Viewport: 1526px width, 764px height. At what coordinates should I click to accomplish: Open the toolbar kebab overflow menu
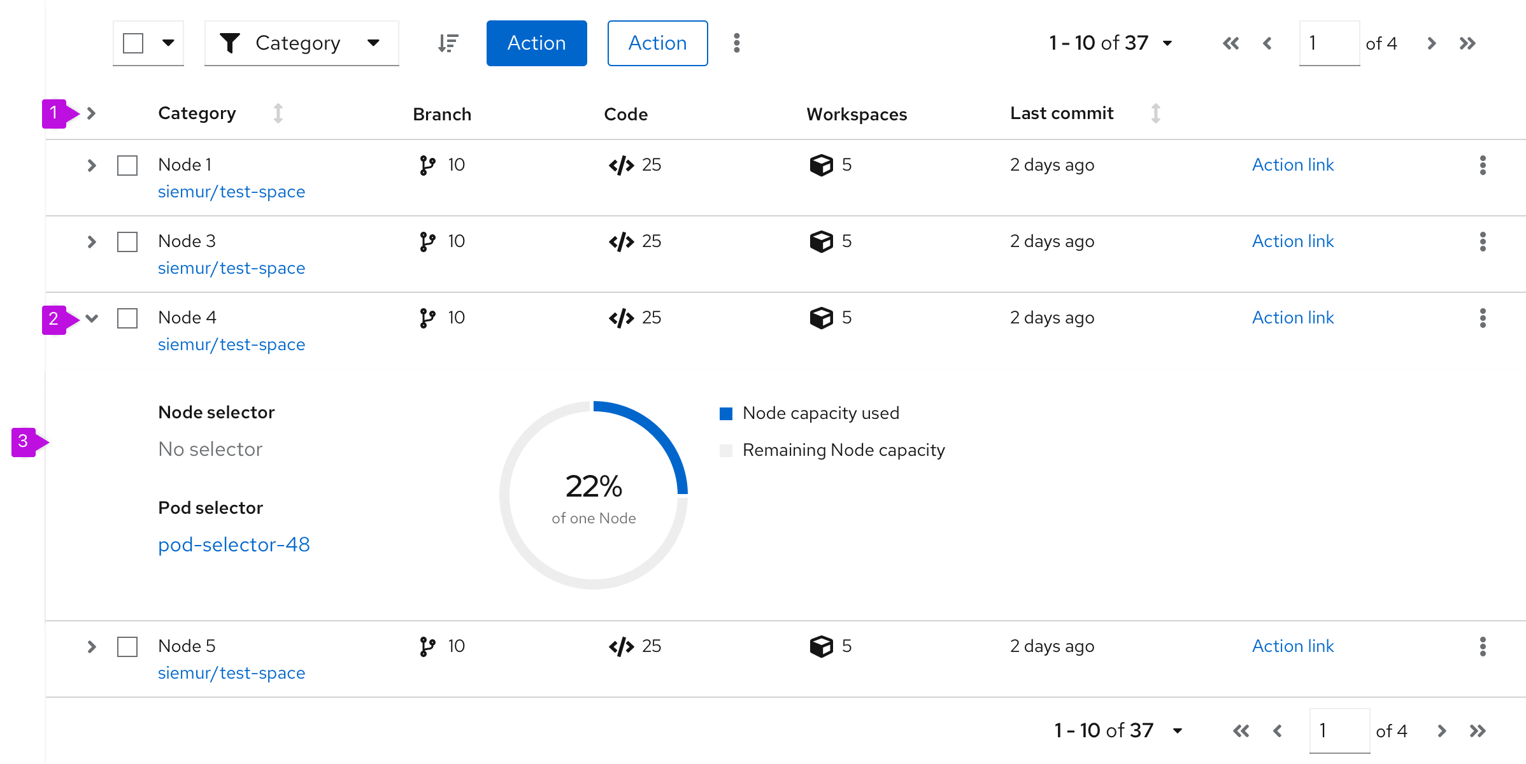(736, 43)
